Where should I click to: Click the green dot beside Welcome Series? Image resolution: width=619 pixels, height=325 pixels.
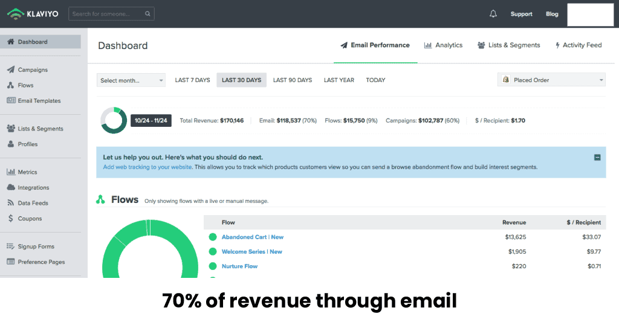click(x=213, y=252)
